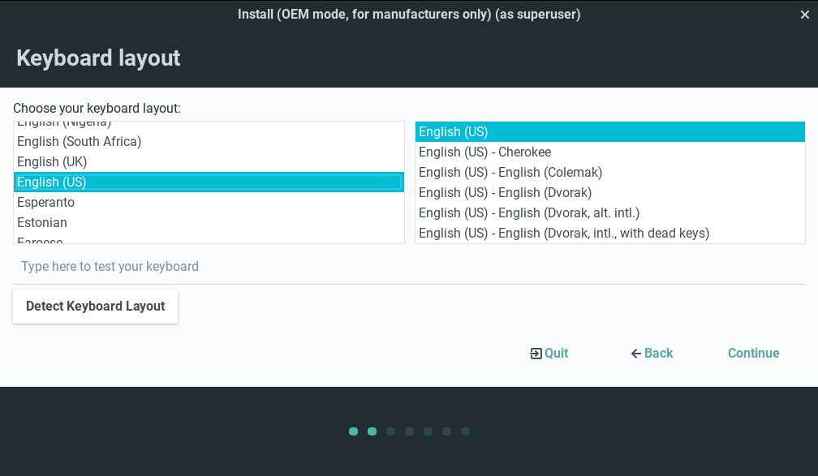
Task: Select Dvorak intl. with dead keys variant
Action: coord(563,234)
